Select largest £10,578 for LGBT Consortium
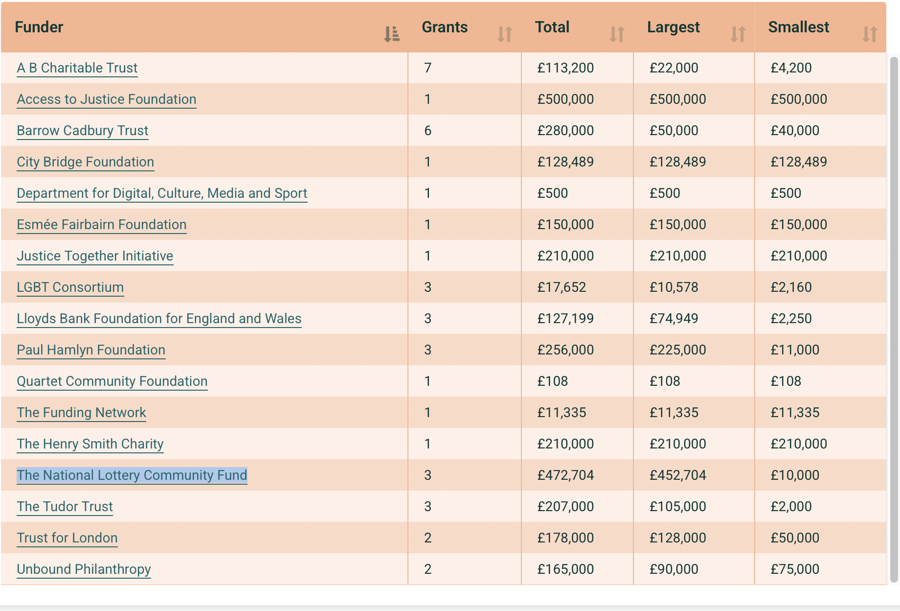900x611 pixels. tap(674, 287)
